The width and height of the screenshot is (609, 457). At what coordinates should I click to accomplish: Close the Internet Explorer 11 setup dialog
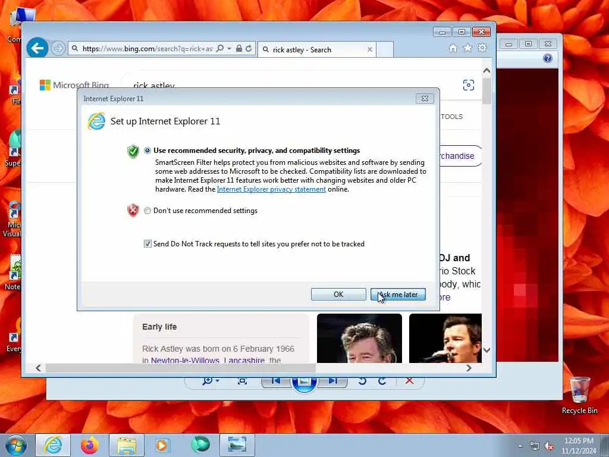[x=425, y=99]
